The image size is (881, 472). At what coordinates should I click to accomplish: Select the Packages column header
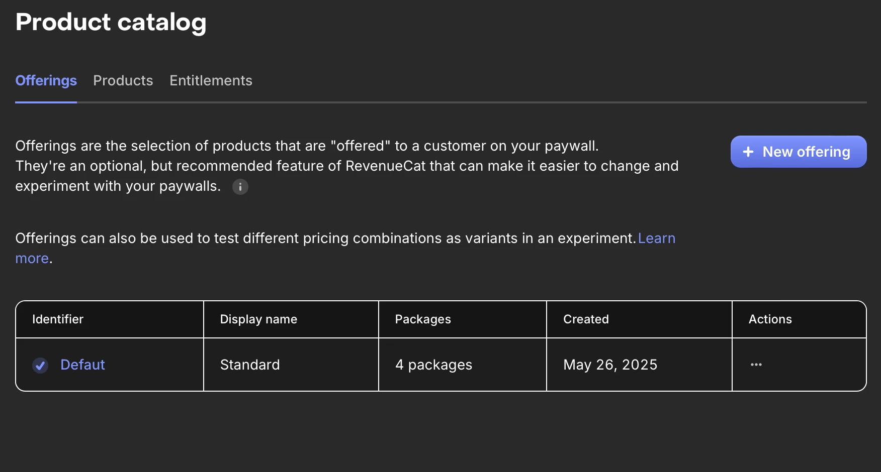tap(423, 319)
